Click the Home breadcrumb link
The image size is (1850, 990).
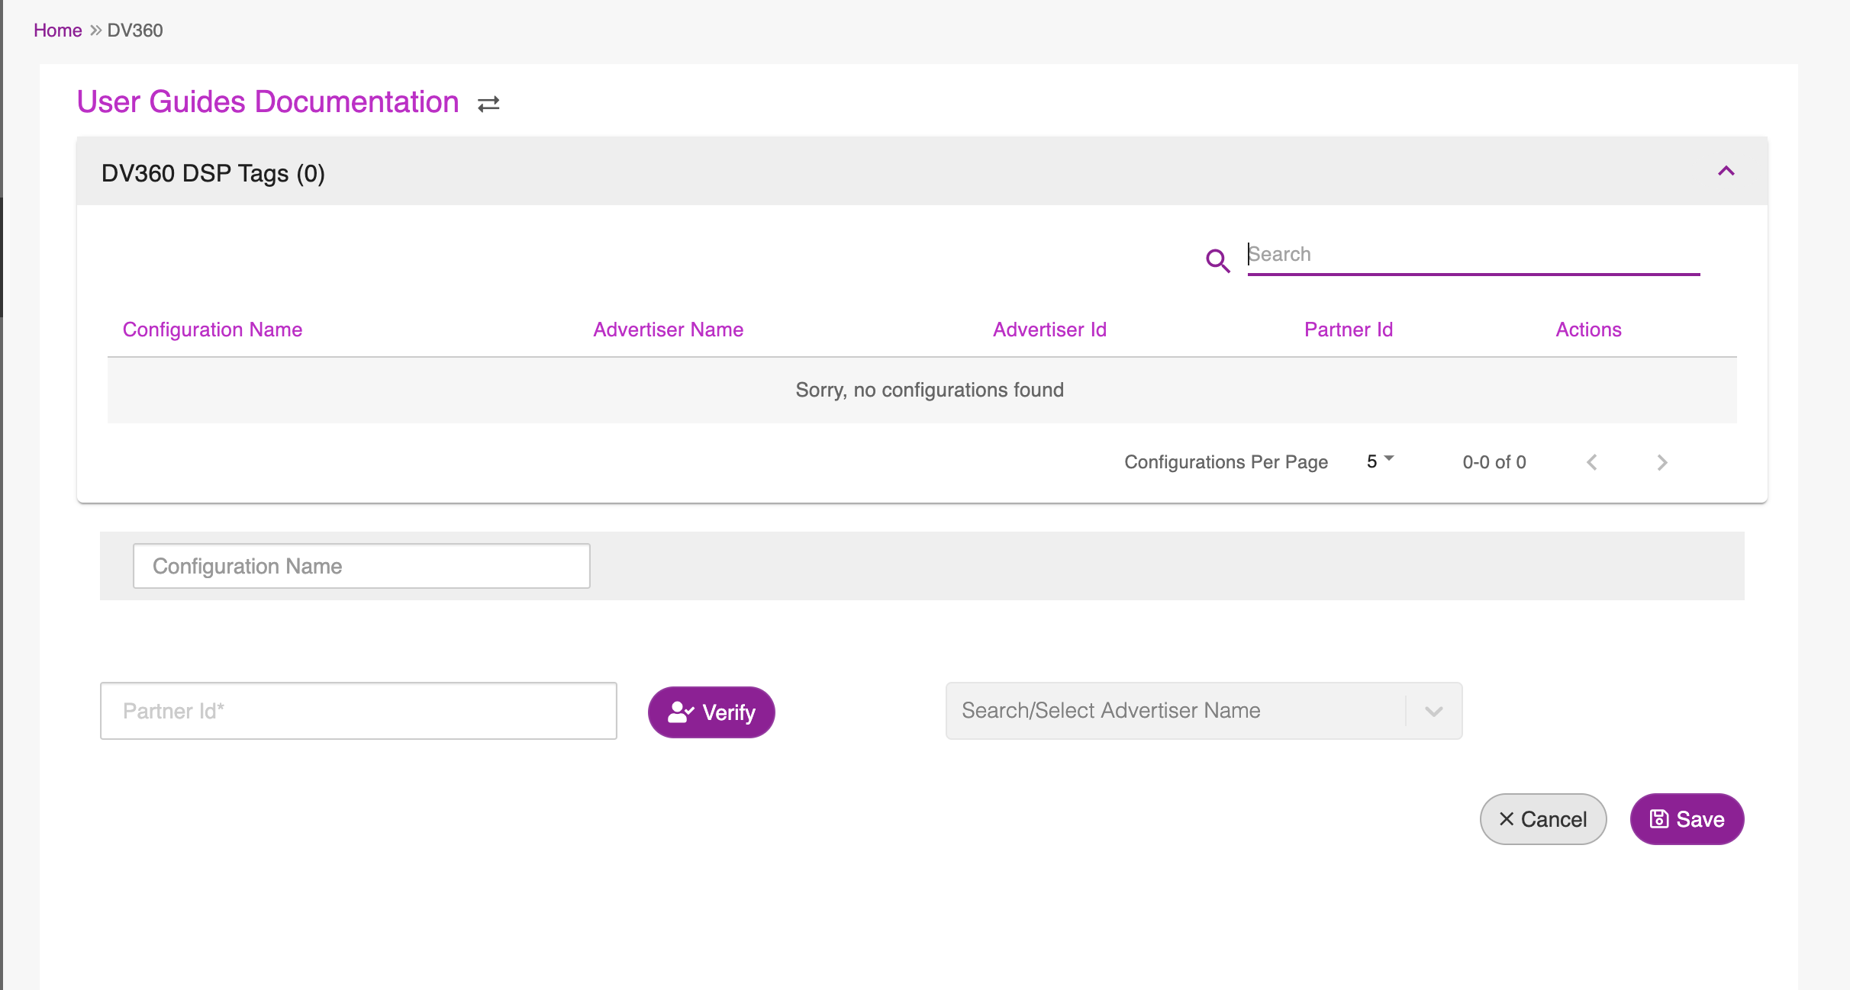pos(58,31)
